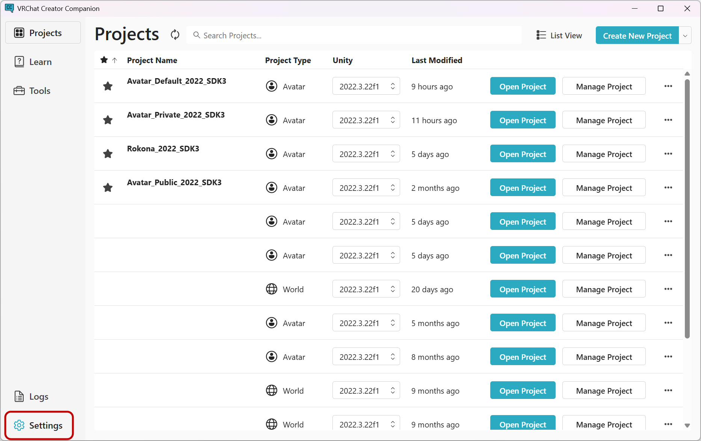Viewport: 701px width, 441px height.
Task: Sort by Last Modified column header
Action: click(437, 60)
